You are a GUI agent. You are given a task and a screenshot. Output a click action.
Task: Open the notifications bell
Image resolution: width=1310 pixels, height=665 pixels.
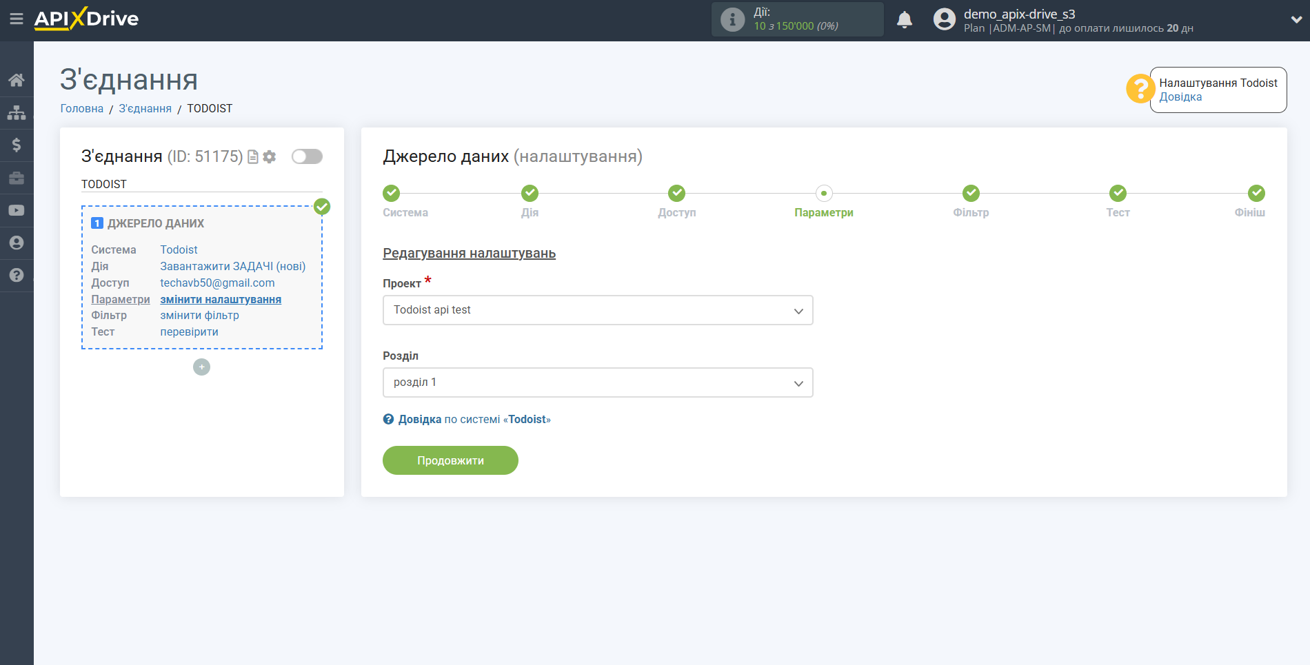click(905, 19)
